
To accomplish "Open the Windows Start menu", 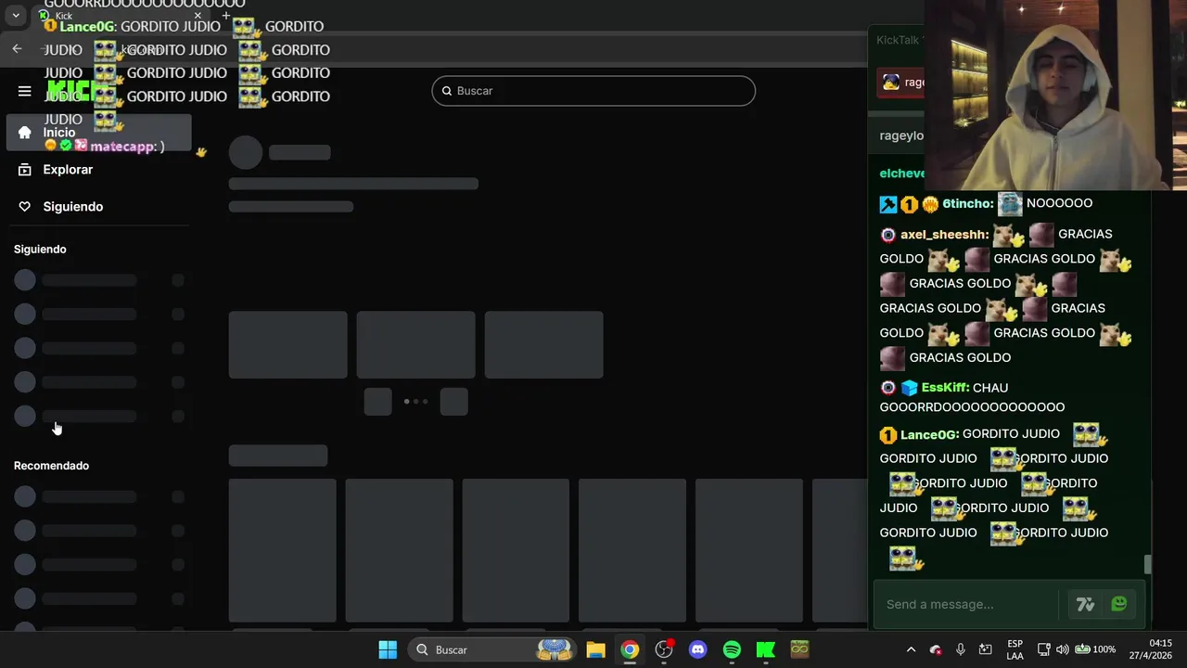I will point(388,649).
